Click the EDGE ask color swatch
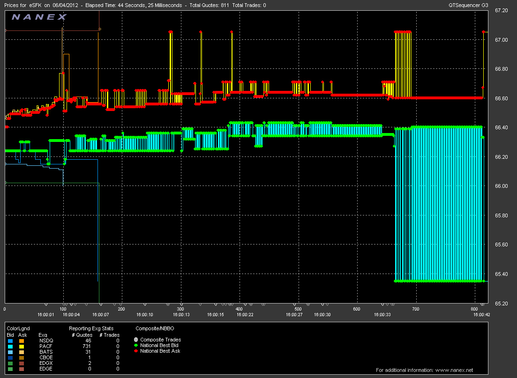This screenshot has height=378, width=517. click(22, 369)
